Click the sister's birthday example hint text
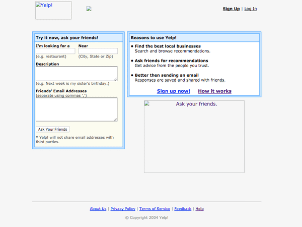Image resolution: width=302 pixels, height=227 pixels. 72,83
